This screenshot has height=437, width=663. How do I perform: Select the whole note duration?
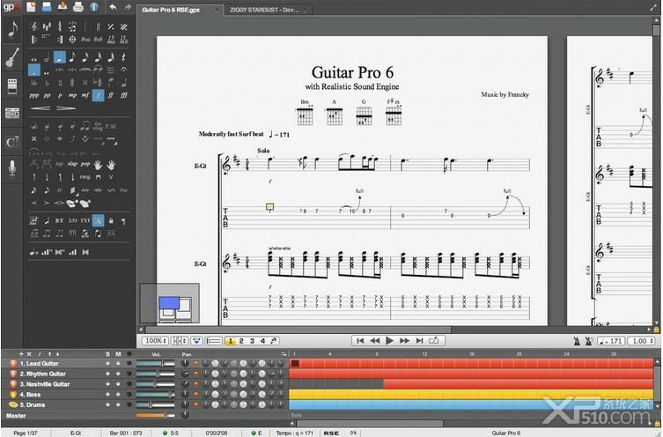(33, 58)
